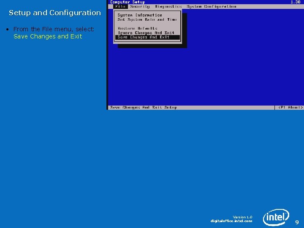This screenshot has height=228, width=304.
Task: Click the 1.38 version number
Action: click(296, 2)
